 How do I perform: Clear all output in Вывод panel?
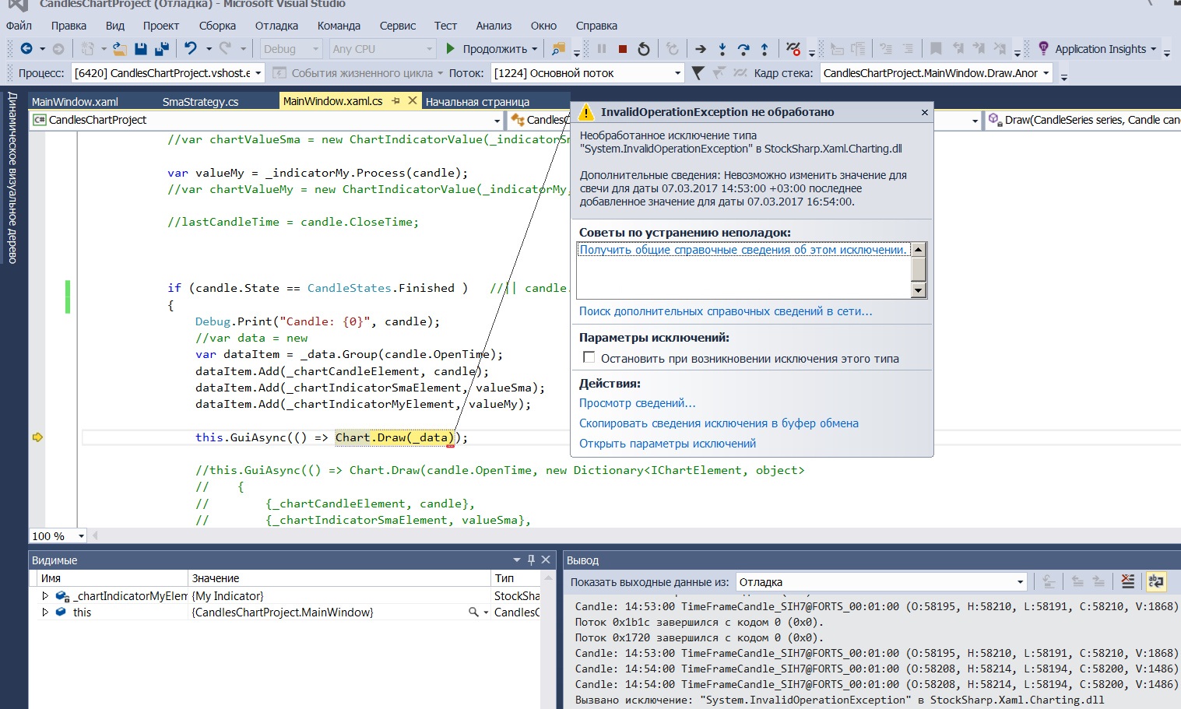click(1128, 581)
